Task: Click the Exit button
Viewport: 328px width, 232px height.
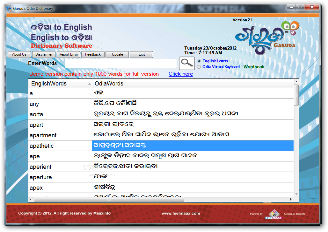Action: [142, 54]
